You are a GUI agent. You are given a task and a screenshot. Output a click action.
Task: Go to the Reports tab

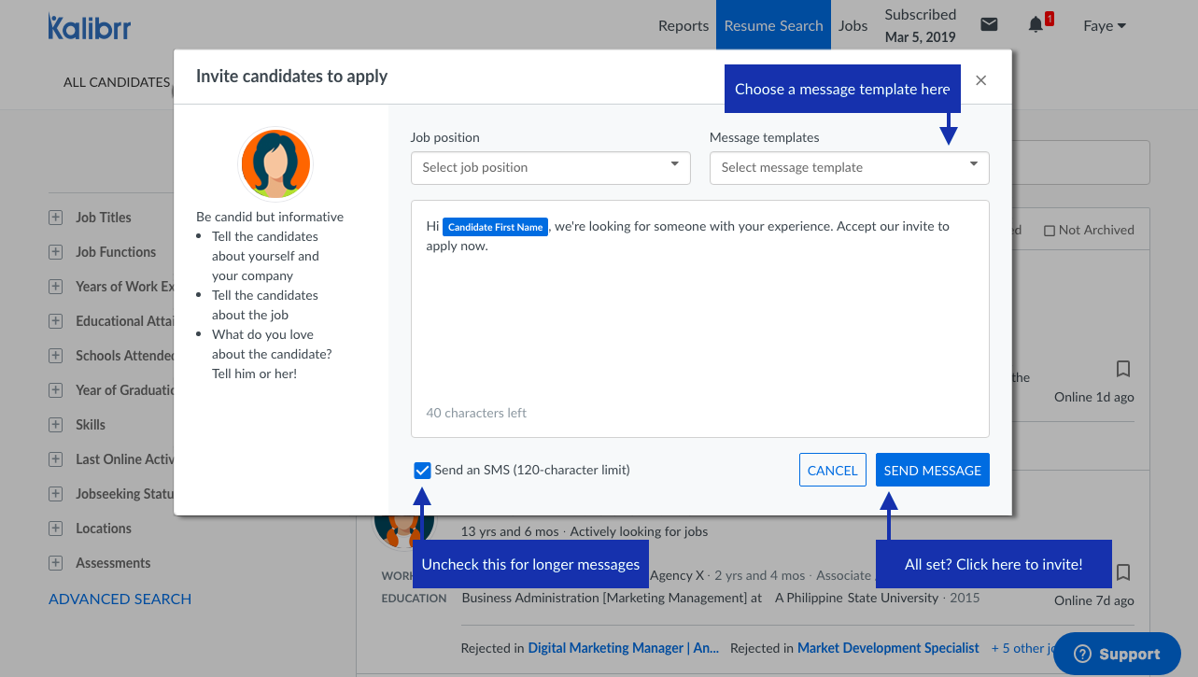coord(683,26)
